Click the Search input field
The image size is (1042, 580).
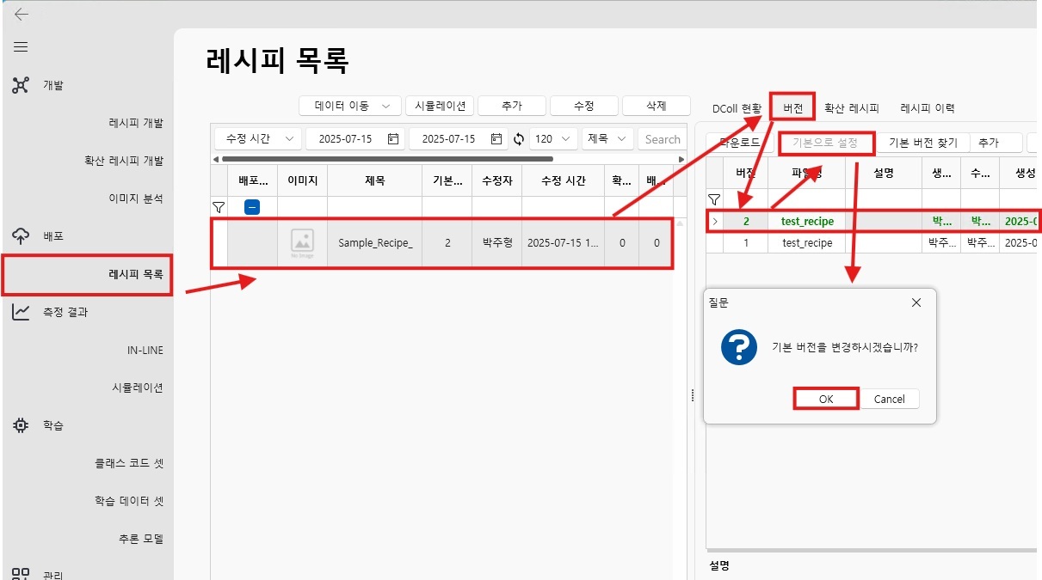(x=663, y=139)
